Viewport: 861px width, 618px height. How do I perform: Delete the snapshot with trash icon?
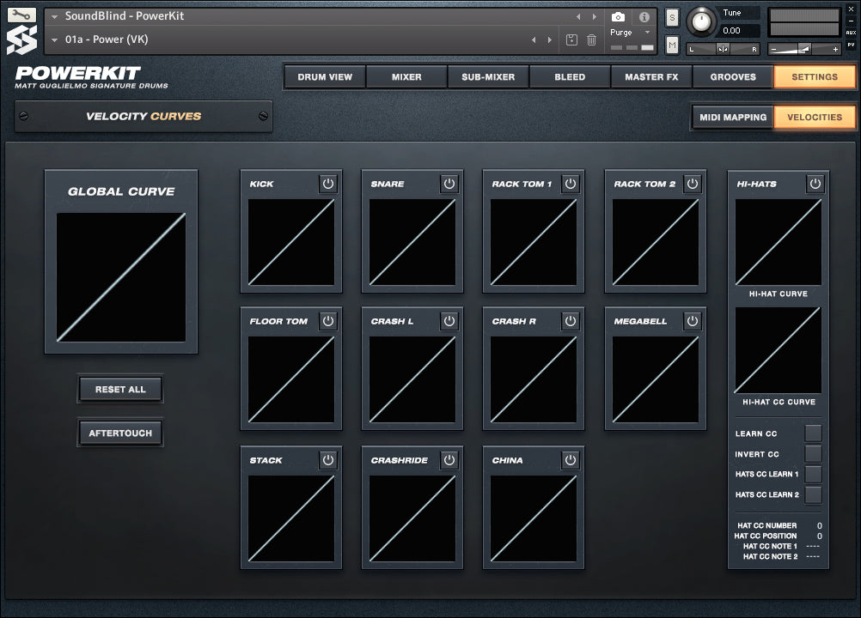(591, 39)
